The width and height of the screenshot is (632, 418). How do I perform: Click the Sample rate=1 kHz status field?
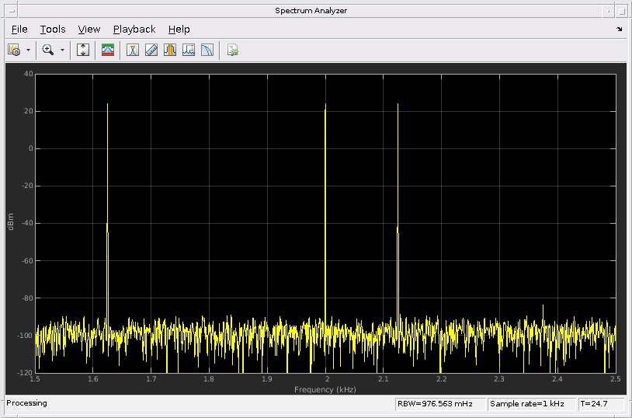[532, 403]
